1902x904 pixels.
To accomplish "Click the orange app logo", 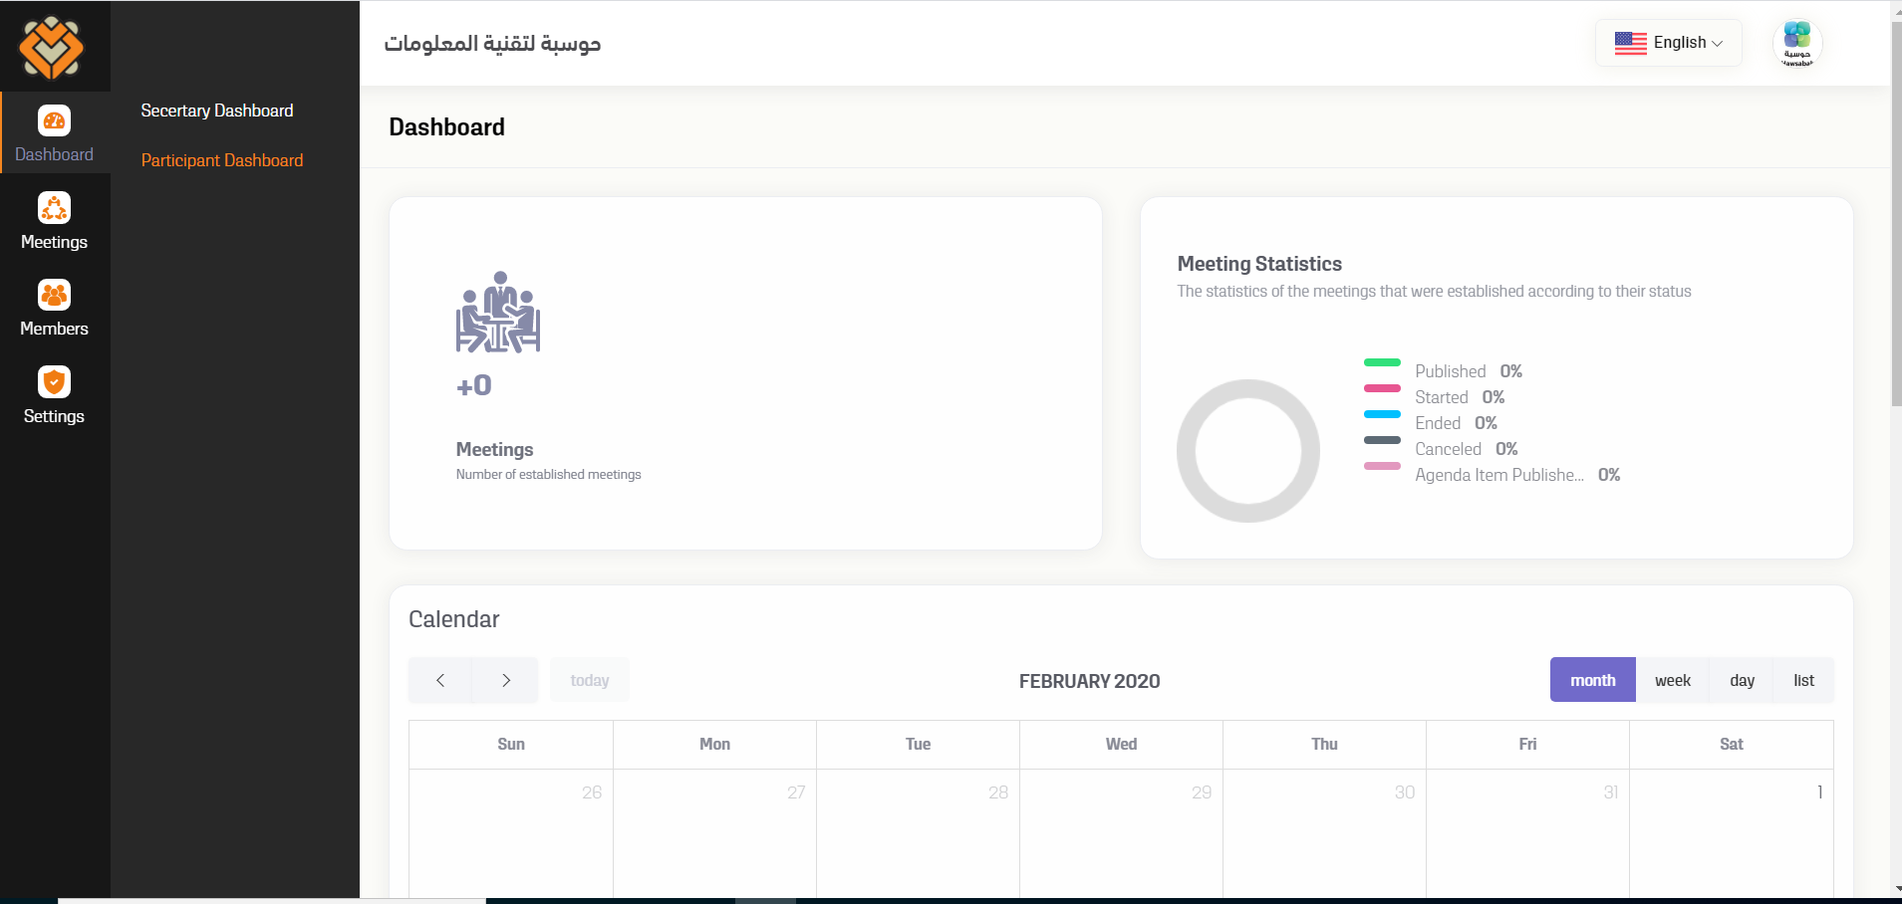I will coord(52,47).
